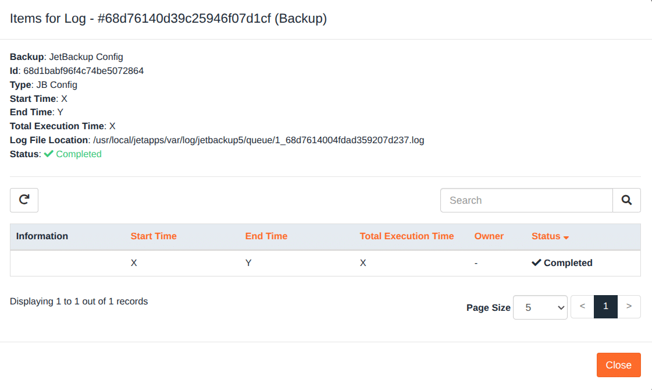Click the Status column sort arrow

[x=566, y=237]
